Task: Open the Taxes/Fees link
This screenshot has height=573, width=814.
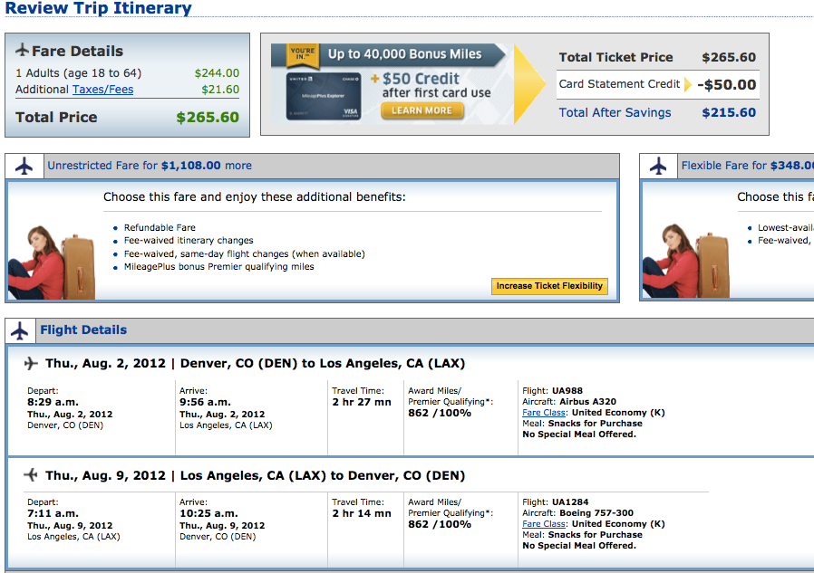Action: point(102,90)
